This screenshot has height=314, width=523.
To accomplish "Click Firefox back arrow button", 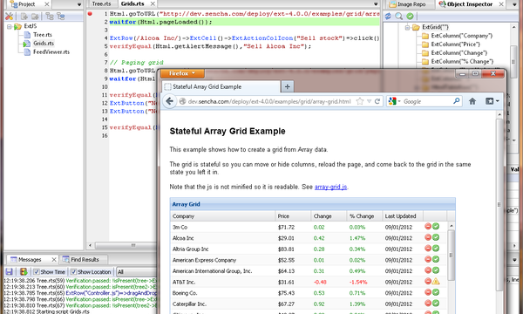I will (x=170, y=101).
